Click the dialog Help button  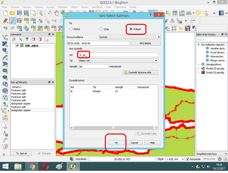pyautogui.click(x=152, y=143)
